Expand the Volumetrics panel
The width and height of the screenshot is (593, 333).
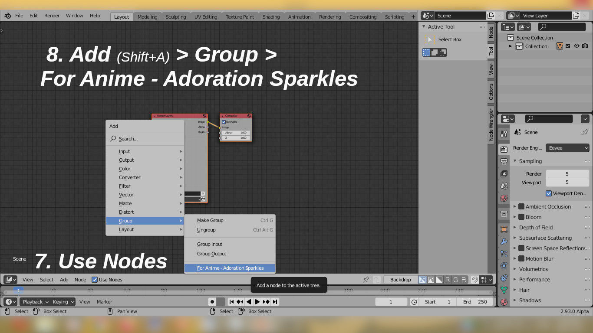pyautogui.click(x=515, y=269)
